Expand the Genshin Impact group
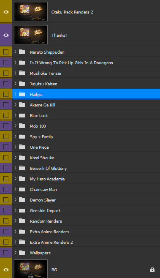The width and height of the screenshot is (160, 278). (x=16, y=210)
